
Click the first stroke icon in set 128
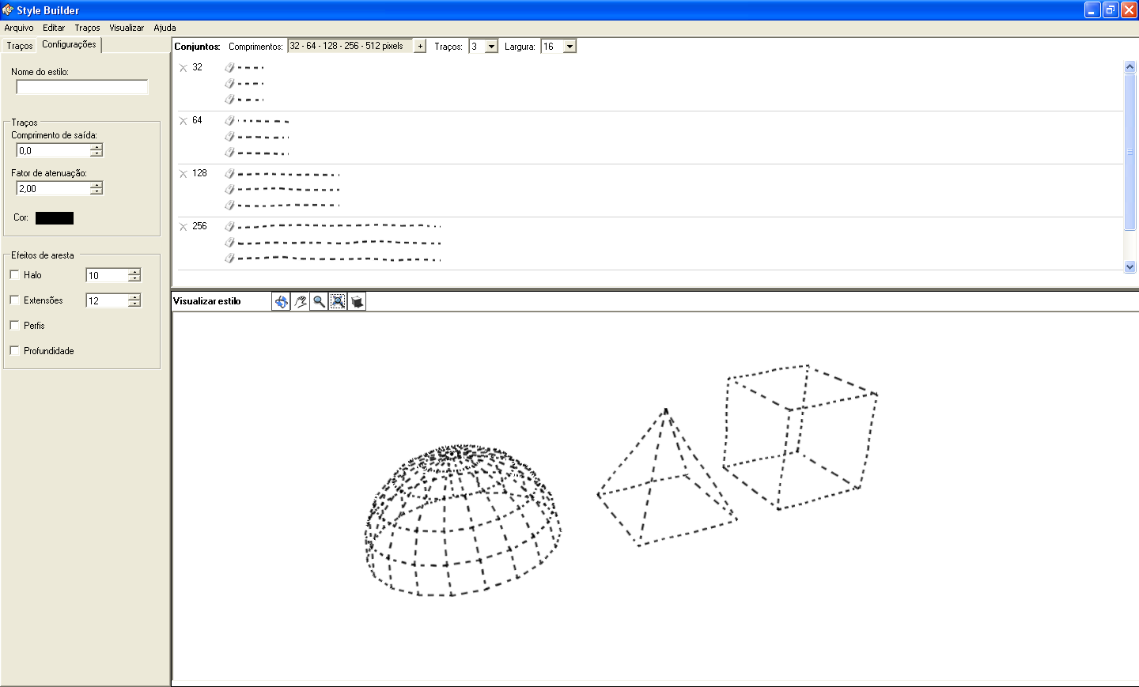229,173
